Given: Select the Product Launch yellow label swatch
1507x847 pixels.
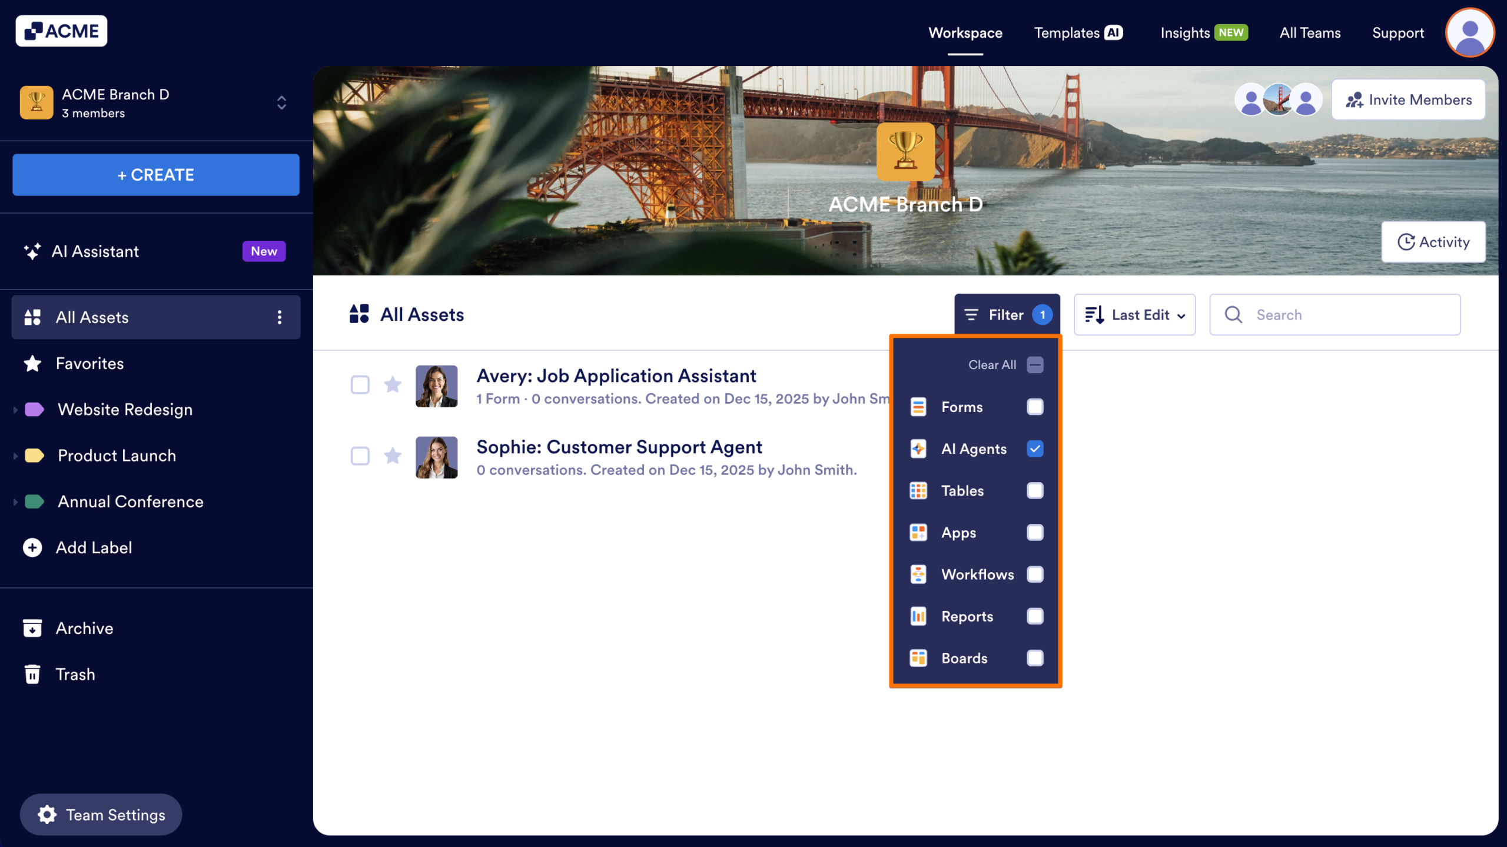Looking at the screenshot, I should point(35,455).
